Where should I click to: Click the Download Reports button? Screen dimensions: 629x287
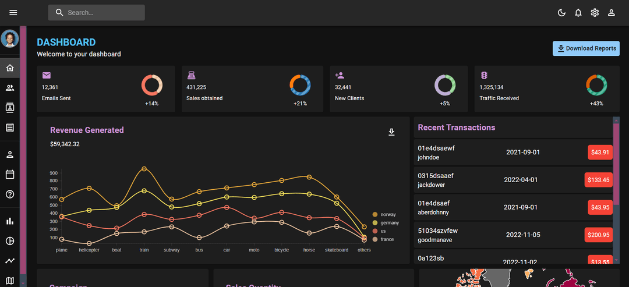point(586,49)
